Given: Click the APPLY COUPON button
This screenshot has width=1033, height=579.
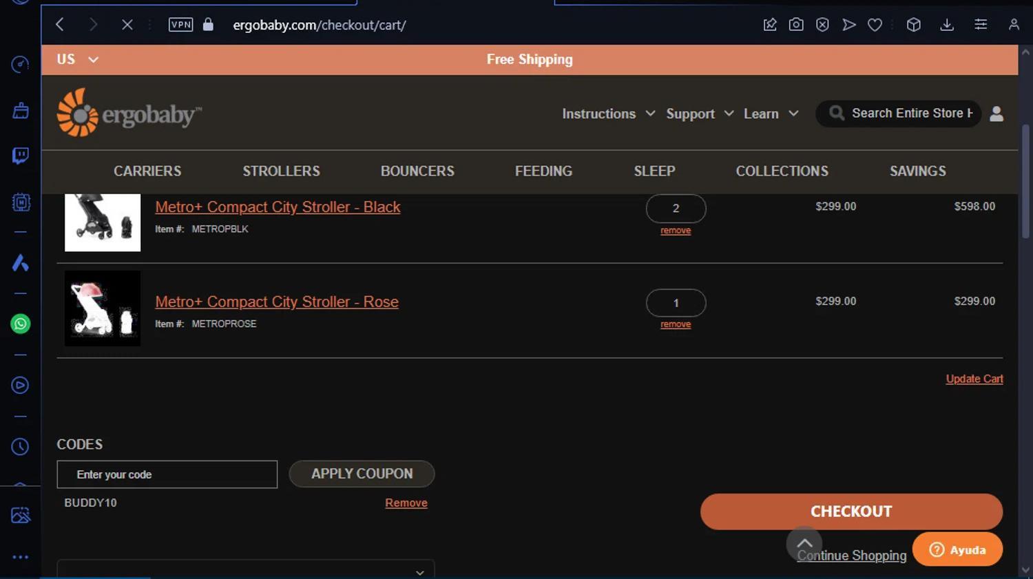Looking at the screenshot, I should coord(362,474).
